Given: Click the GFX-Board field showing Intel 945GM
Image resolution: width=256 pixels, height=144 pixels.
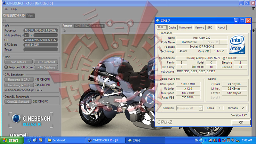Looking at the screenshot, I should 41,44.
